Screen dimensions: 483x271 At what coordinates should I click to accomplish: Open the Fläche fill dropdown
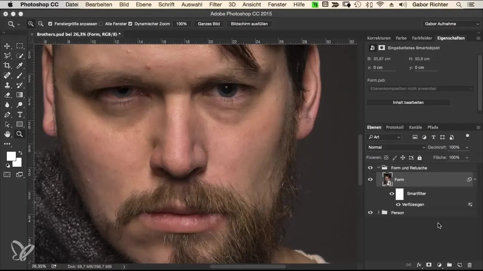pos(467,157)
